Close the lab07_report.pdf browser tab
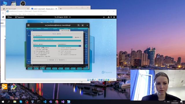This screenshot has width=185, height=104. pyautogui.click(x=56, y=9)
